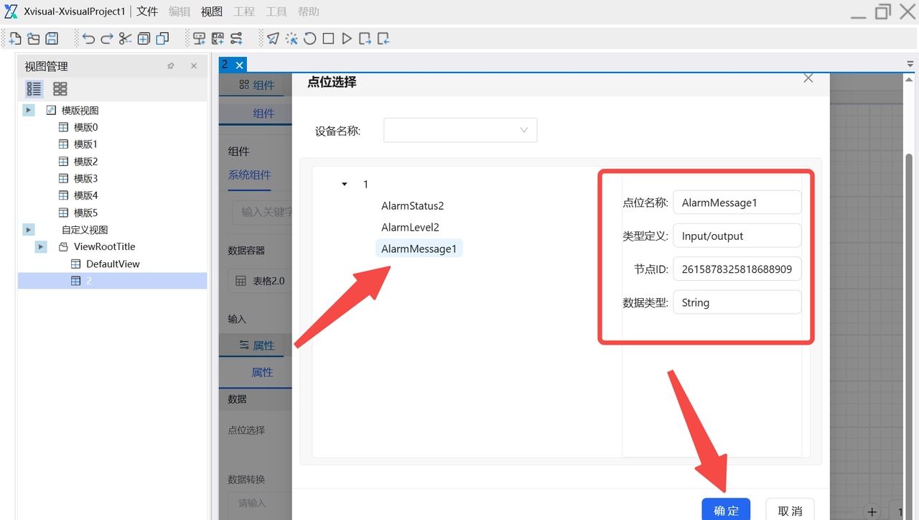Open the 编辑 menu
The height and width of the screenshot is (520, 919).
click(x=179, y=11)
